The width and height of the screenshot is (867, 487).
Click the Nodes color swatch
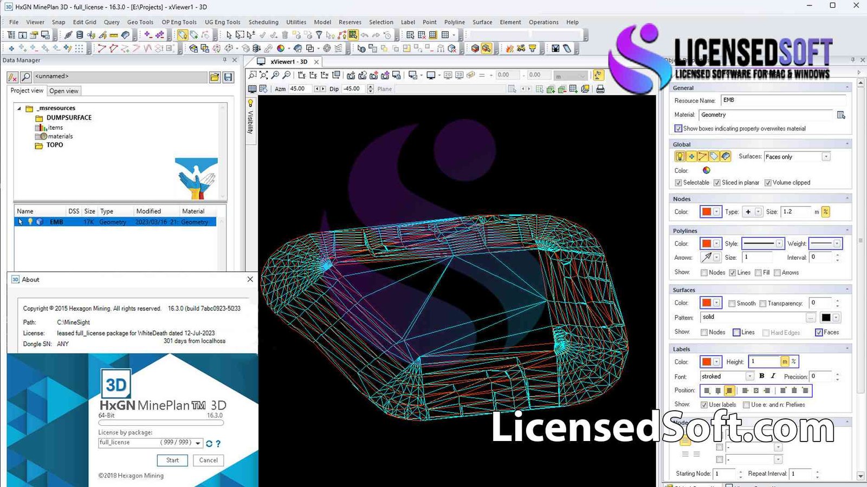[x=707, y=212]
